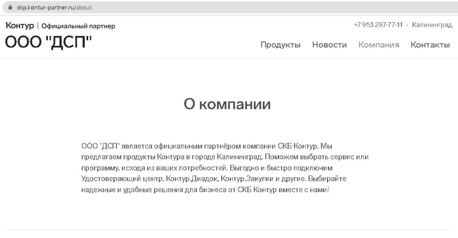This screenshot has width=458, height=238.
Task: Click the Официальный партнер label
Action: click(79, 26)
